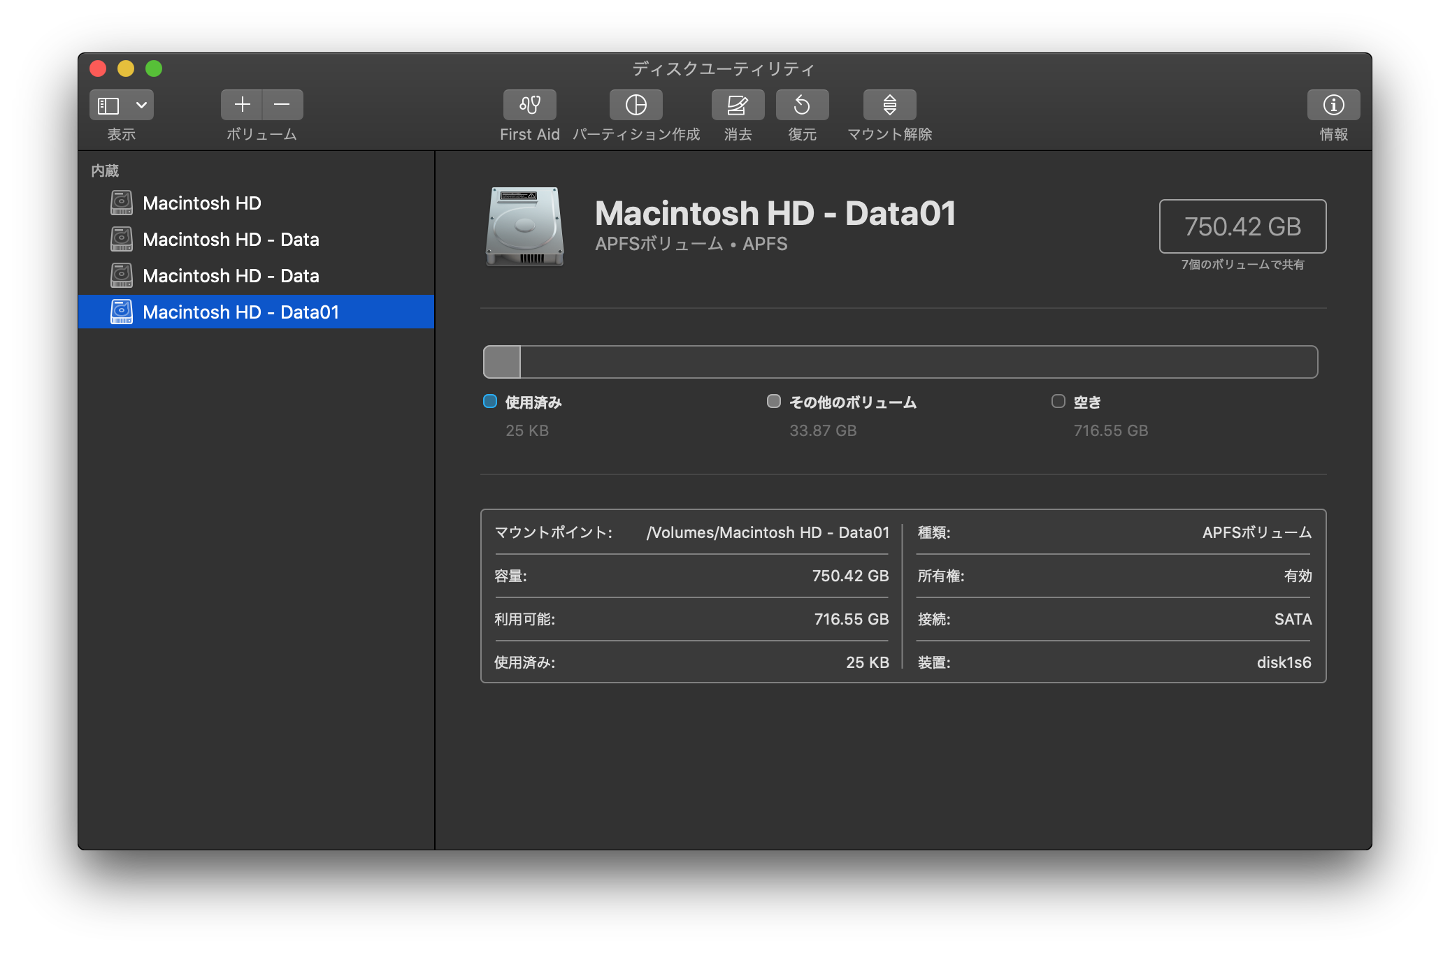1450x953 pixels.
Task: Click the その他のボリューム legend marker
Action: pos(773,401)
